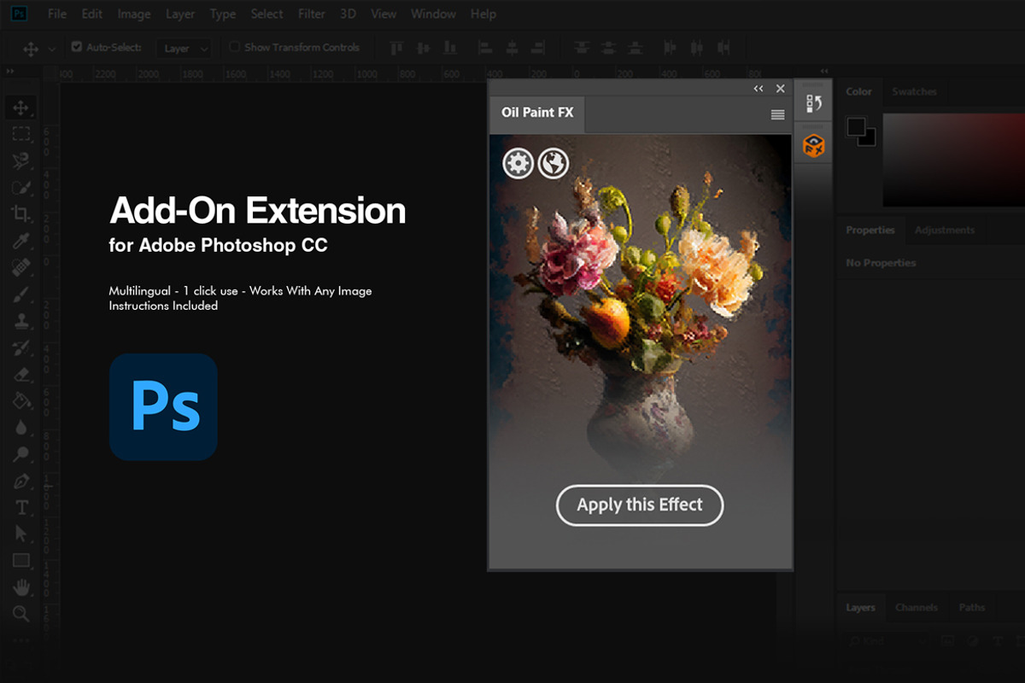1025x683 pixels.
Task: Open the Auto-Select Layer dropdown
Action: click(183, 48)
